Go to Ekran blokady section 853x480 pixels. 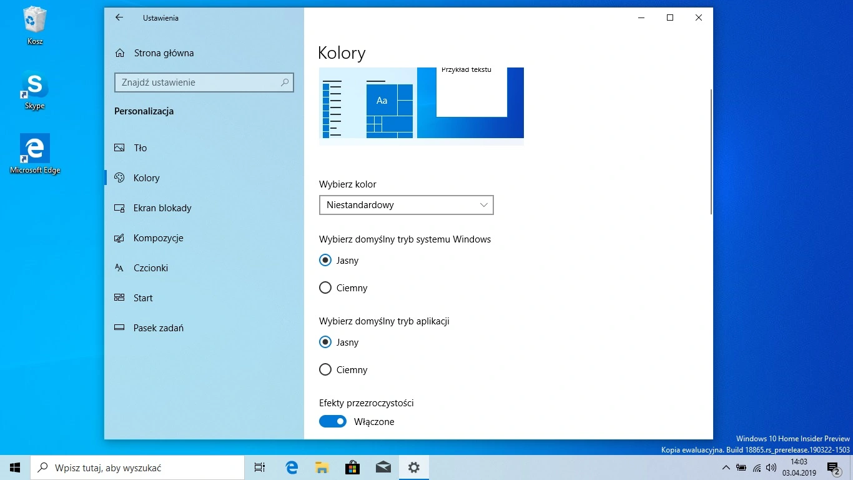162,208
